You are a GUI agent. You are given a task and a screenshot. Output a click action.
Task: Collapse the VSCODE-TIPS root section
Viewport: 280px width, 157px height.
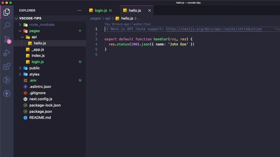(17, 18)
